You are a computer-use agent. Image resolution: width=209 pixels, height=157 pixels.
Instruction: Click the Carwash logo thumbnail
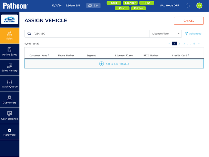[10, 20]
